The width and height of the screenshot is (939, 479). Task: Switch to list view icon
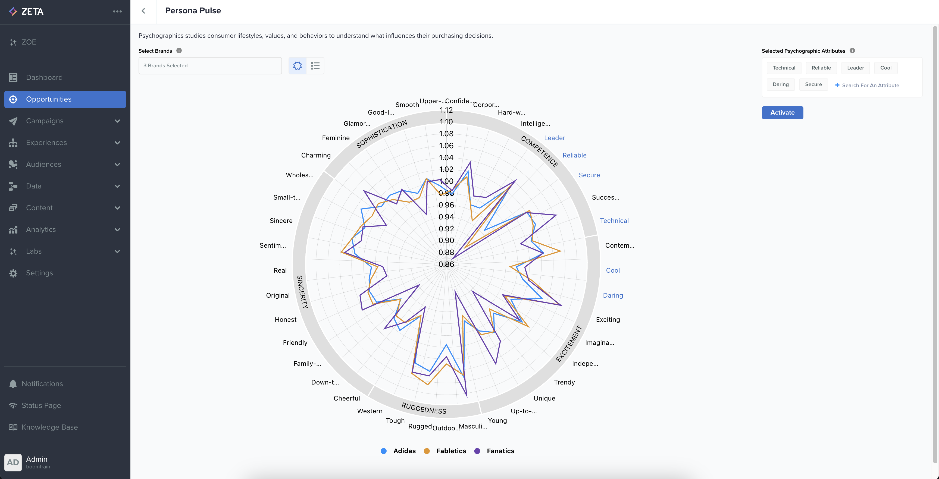(x=315, y=65)
